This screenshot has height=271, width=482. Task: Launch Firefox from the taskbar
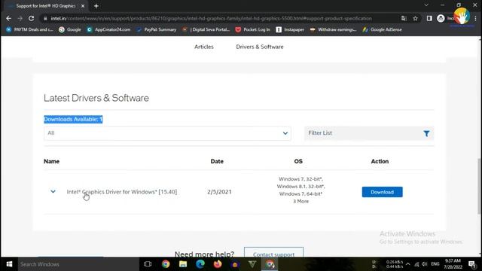pos(218,264)
